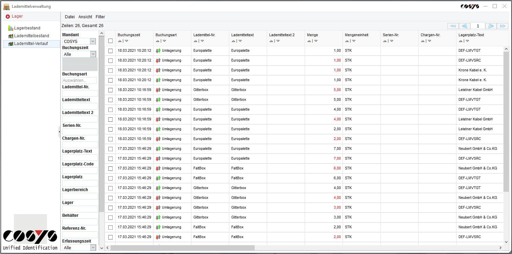Go back to the previous page
Image resolution: width=512 pixels, height=254 pixels.
[465, 26]
